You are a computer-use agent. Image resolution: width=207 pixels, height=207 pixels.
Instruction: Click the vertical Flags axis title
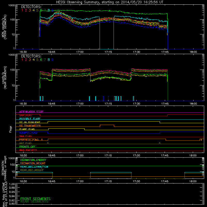(x=11, y=129)
